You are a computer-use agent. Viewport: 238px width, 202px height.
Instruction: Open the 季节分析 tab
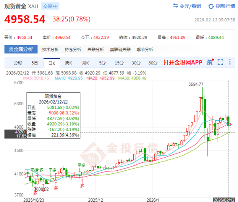point(145,50)
